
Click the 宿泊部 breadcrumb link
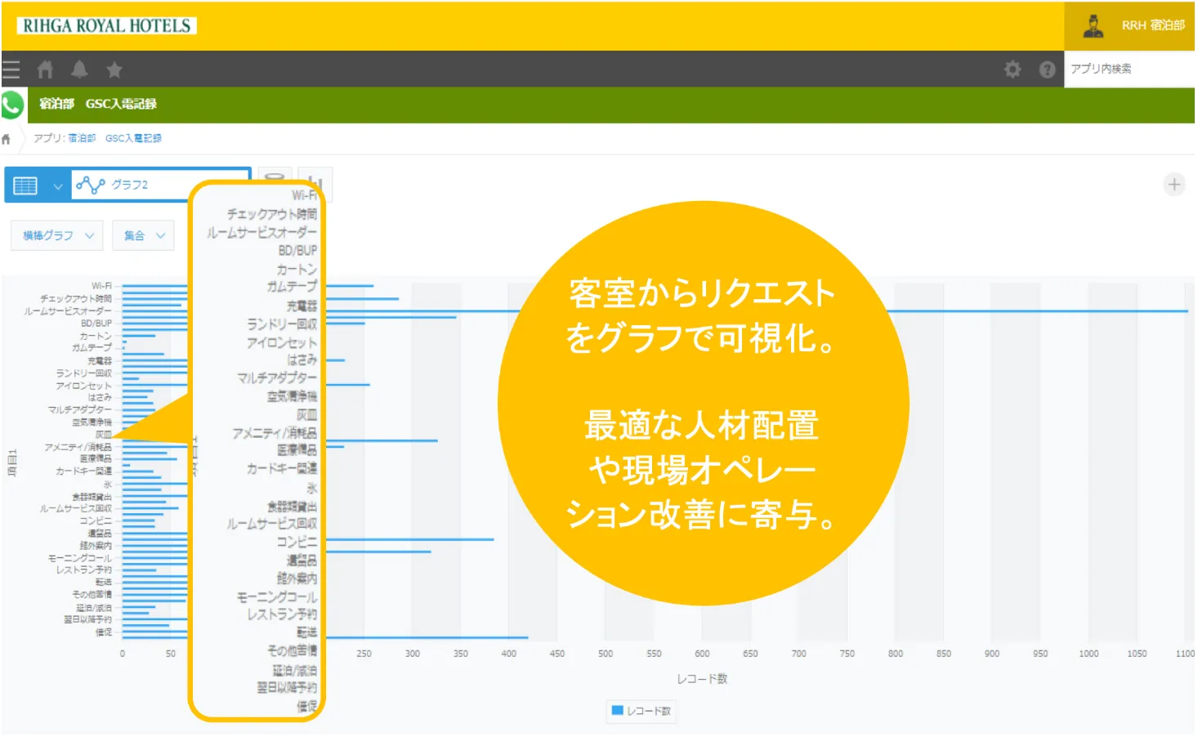coord(82,138)
